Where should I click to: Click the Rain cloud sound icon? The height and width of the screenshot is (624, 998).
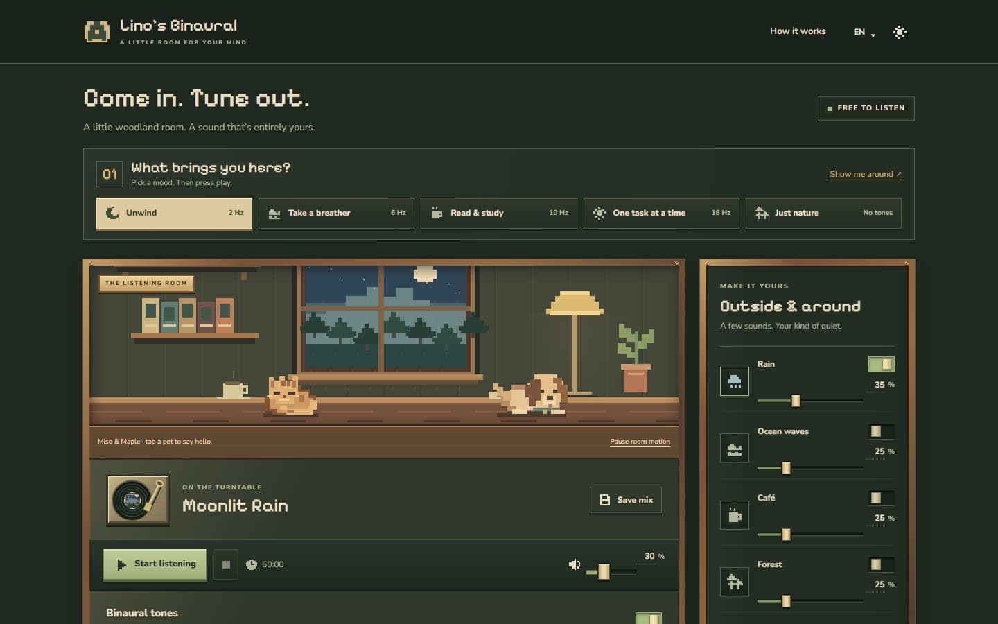735,381
